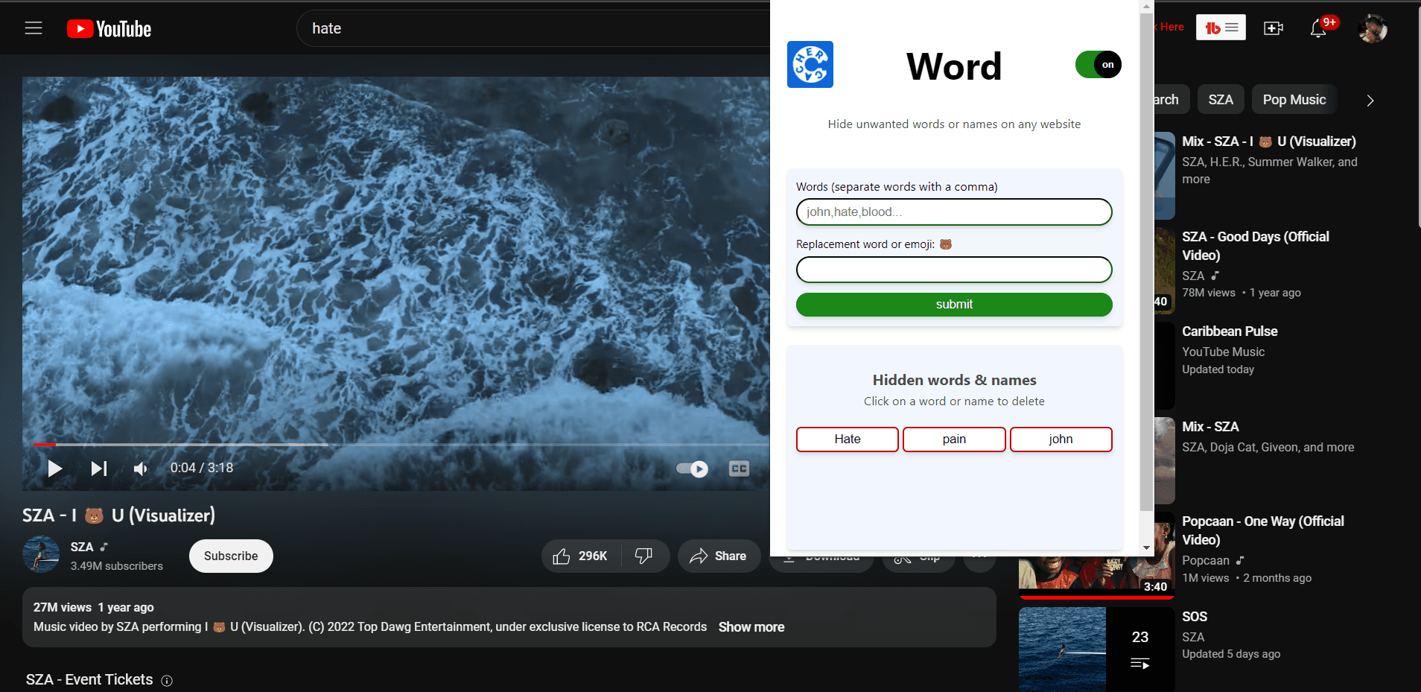Enable closed captions on the video
1421x692 pixels.
pyautogui.click(x=740, y=469)
